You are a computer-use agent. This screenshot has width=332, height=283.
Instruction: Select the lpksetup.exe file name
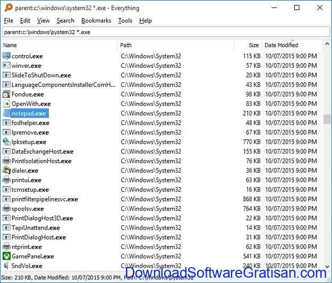click(29, 142)
